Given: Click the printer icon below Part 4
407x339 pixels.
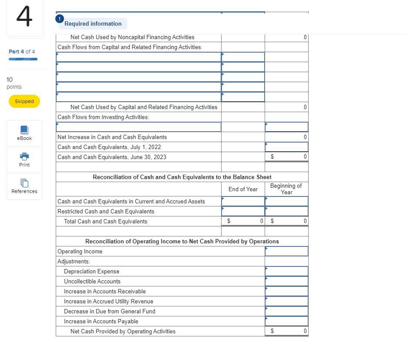Looking at the screenshot, I should pyautogui.click(x=24, y=157).
